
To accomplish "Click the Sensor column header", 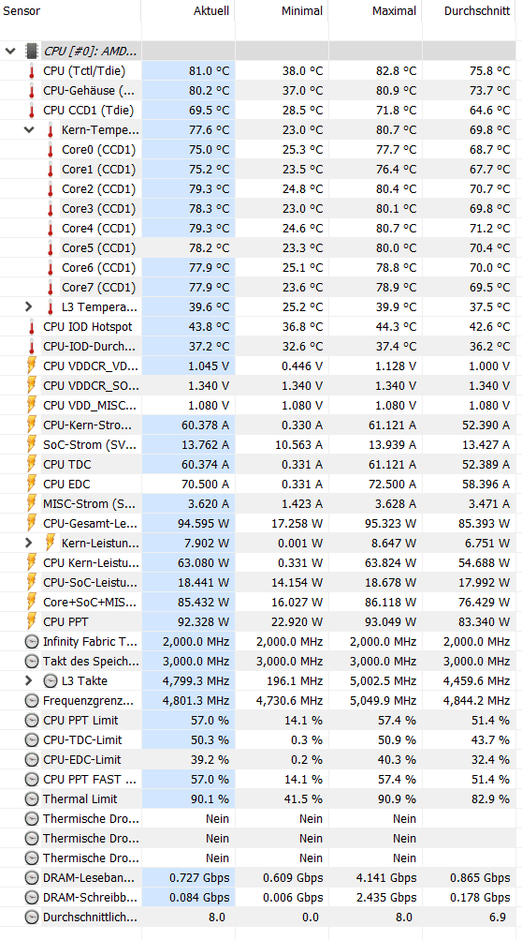I will point(71,11).
